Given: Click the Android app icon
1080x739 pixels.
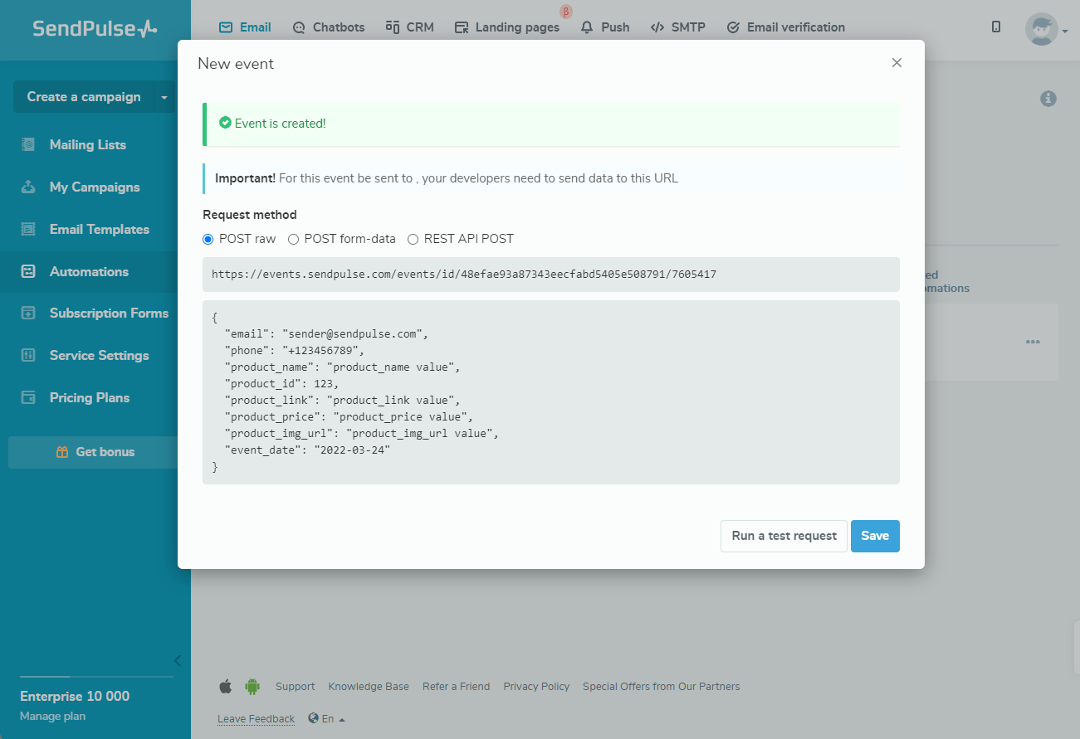Looking at the screenshot, I should pos(252,687).
